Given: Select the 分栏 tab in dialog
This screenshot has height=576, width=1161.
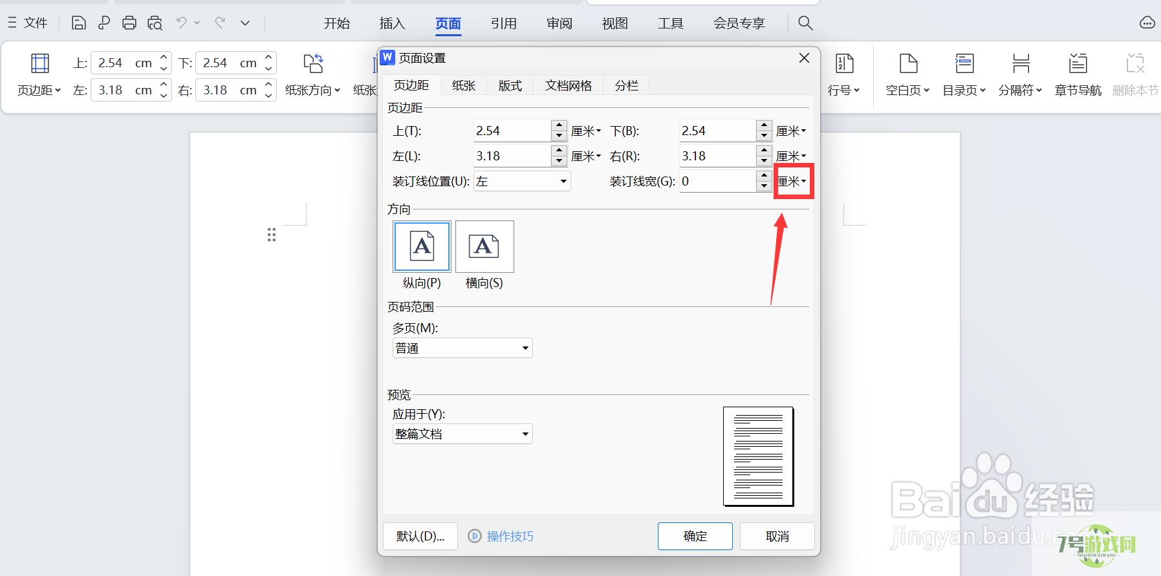Looking at the screenshot, I should (x=627, y=85).
